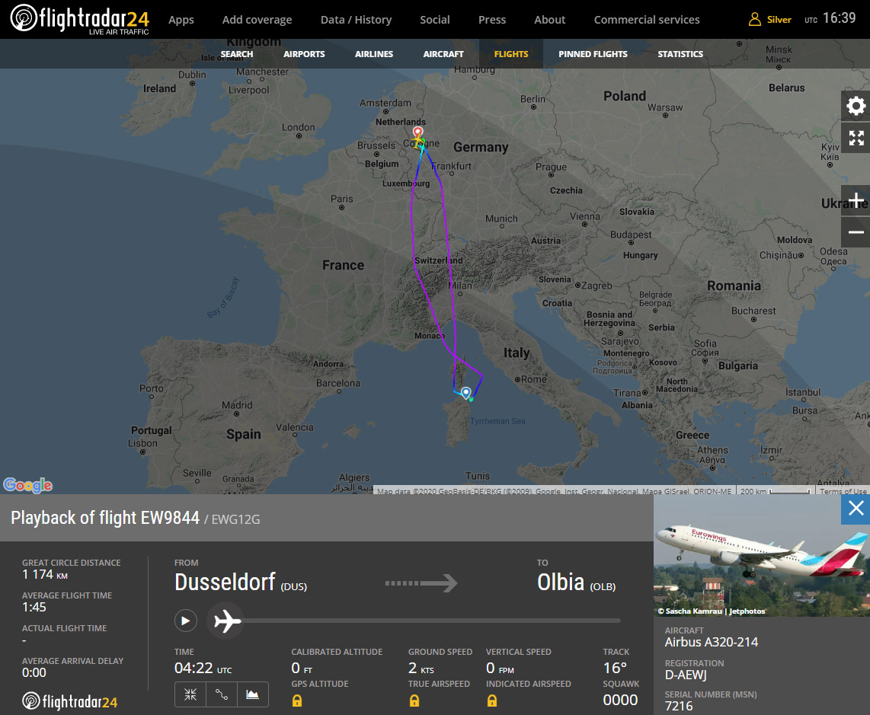Switch to the Airlines tab
The image size is (870, 715).
coord(374,54)
